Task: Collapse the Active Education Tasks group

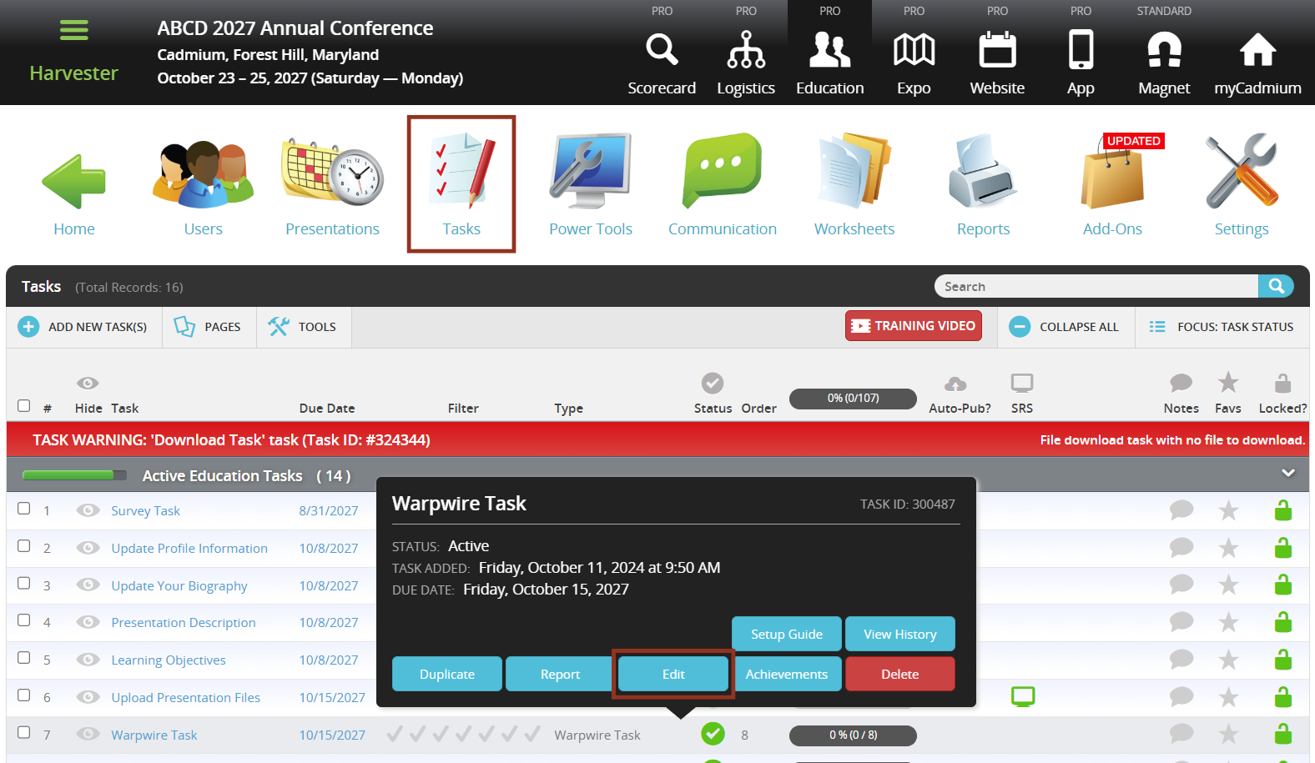Action: [1288, 474]
